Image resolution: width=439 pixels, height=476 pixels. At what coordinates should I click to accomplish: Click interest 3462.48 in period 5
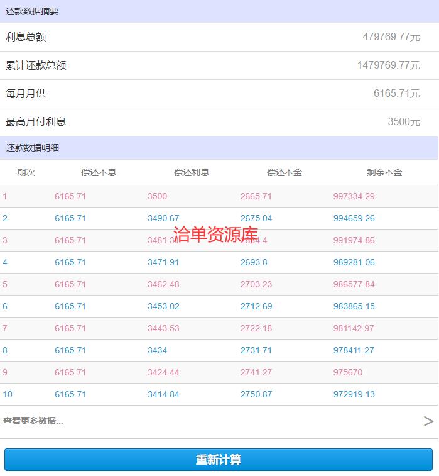163,284
